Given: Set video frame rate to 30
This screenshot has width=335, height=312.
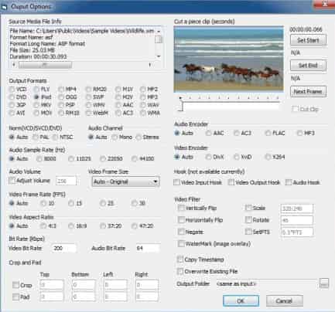Looking at the screenshot, I should click(x=135, y=203).
